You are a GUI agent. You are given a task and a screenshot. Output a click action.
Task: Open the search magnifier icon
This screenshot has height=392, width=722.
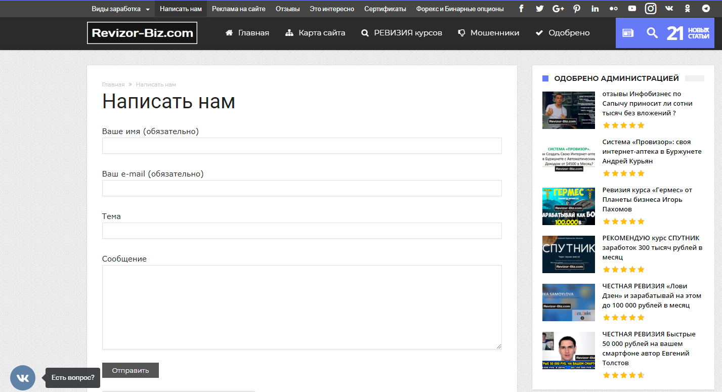click(x=652, y=33)
